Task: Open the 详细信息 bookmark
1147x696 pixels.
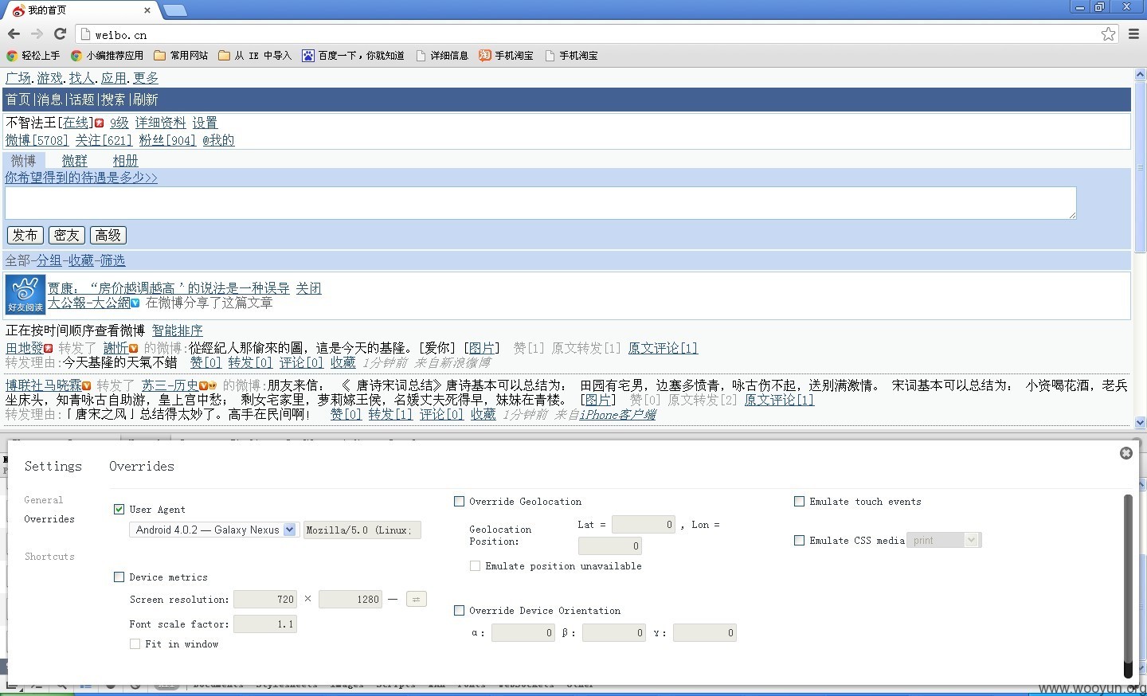Action: (x=442, y=56)
